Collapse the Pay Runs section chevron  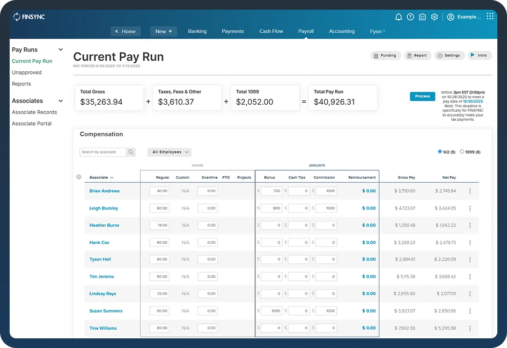pyautogui.click(x=60, y=49)
